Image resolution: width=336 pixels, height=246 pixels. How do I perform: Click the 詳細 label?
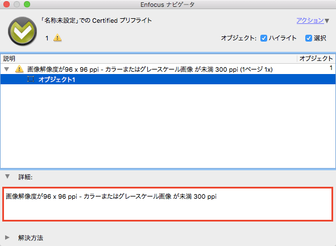[25, 177]
